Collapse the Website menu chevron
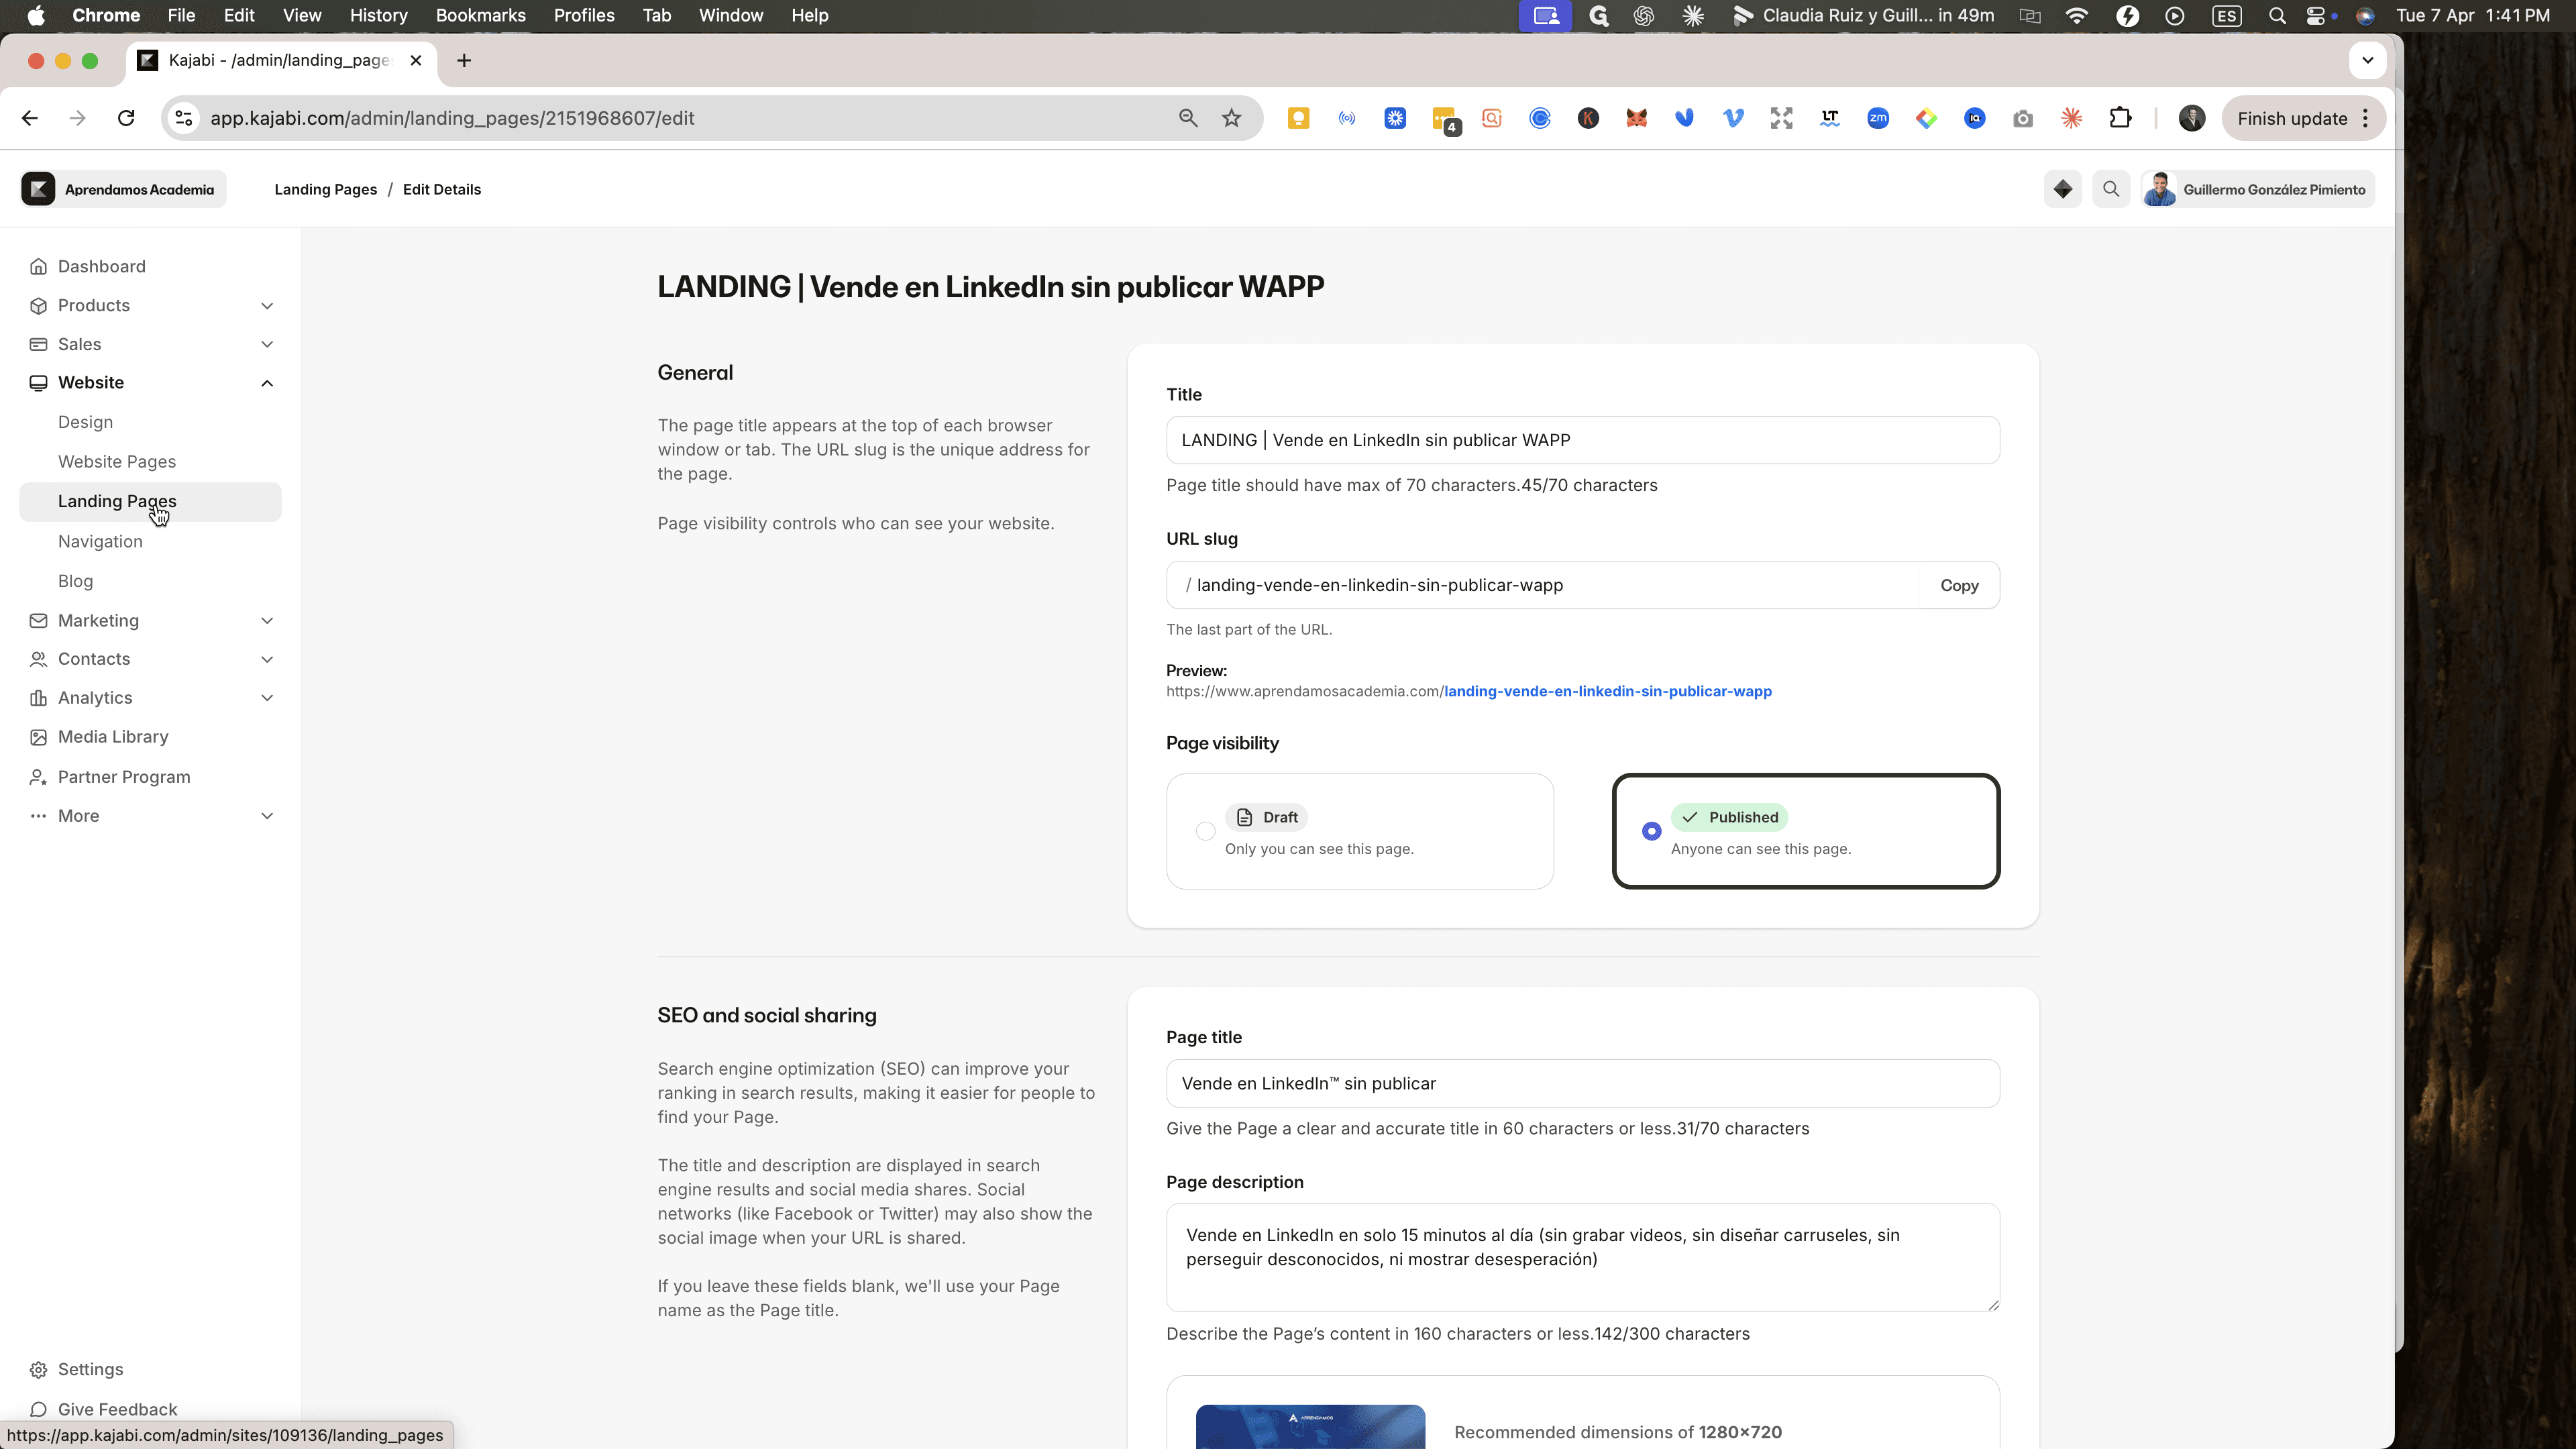Screen dimensions: 2576x1449 [x=267, y=383]
